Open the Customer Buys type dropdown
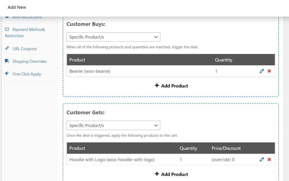Screen dimensions: 289x181 click(113, 37)
